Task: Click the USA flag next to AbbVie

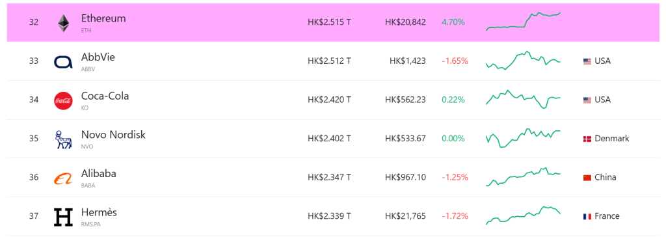Action: point(587,61)
